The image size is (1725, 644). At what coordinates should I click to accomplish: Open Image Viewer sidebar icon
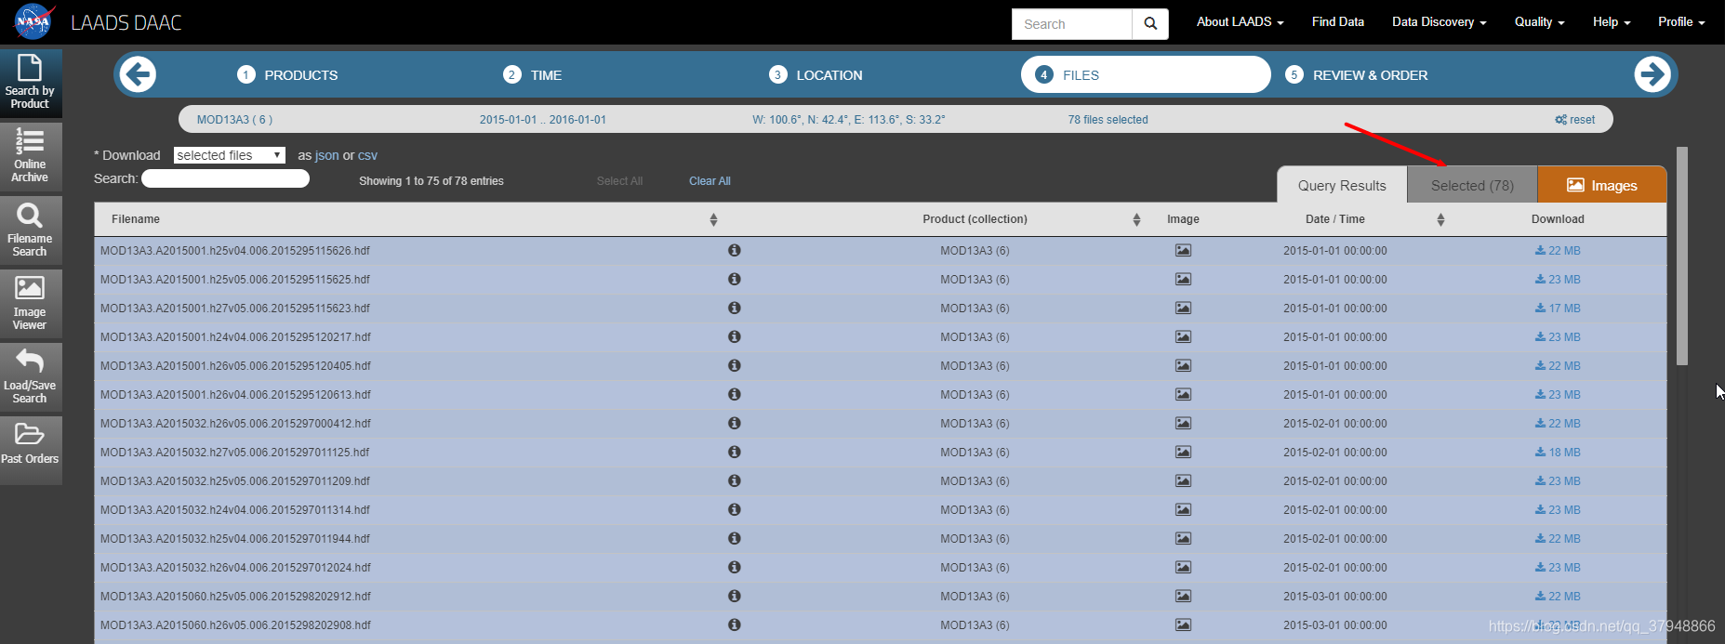click(x=31, y=303)
